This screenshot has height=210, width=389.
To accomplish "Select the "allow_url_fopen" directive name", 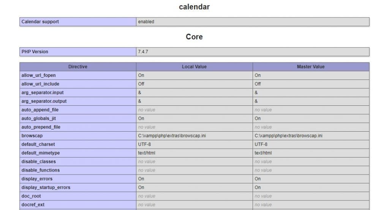I will [x=38, y=75].
